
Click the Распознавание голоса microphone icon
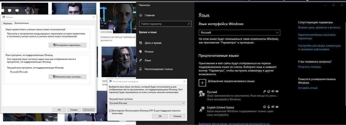(x=140, y=69)
